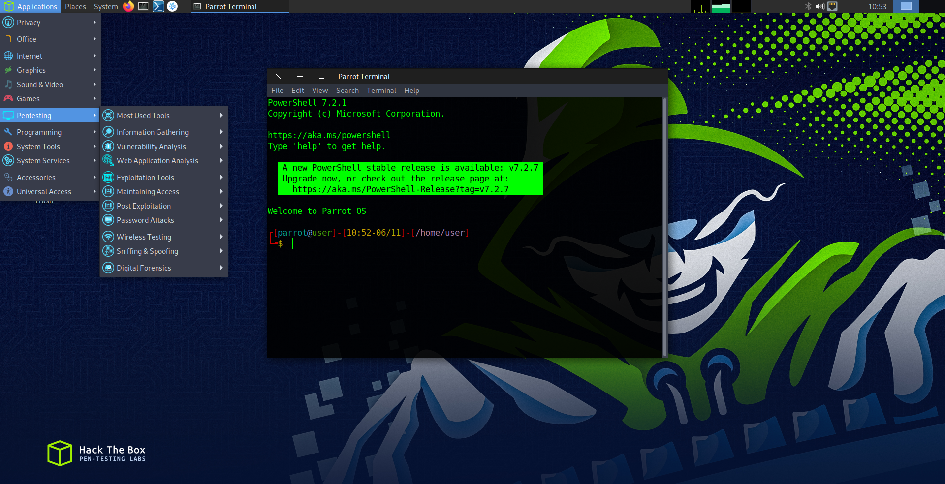This screenshot has height=484, width=945.
Task: Click the CPU load monitor graph
Action: [x=700, y=6]
